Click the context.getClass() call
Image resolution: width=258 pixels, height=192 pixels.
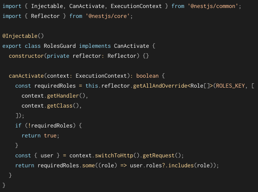tap(50, 106)
